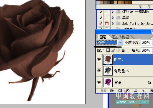Select the 背景 副本 layer name

point(121,71)
